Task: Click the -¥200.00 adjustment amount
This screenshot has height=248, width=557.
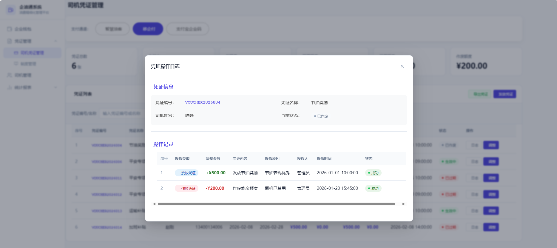Action: (x=215, y=188)
